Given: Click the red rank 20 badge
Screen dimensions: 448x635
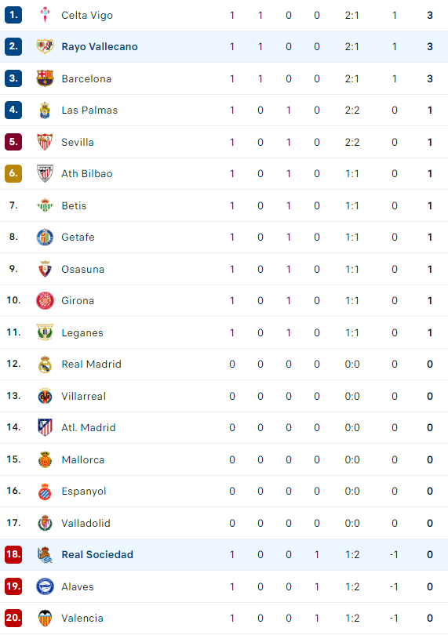Looking at the screenshot, I should click(x=13, y=618).
